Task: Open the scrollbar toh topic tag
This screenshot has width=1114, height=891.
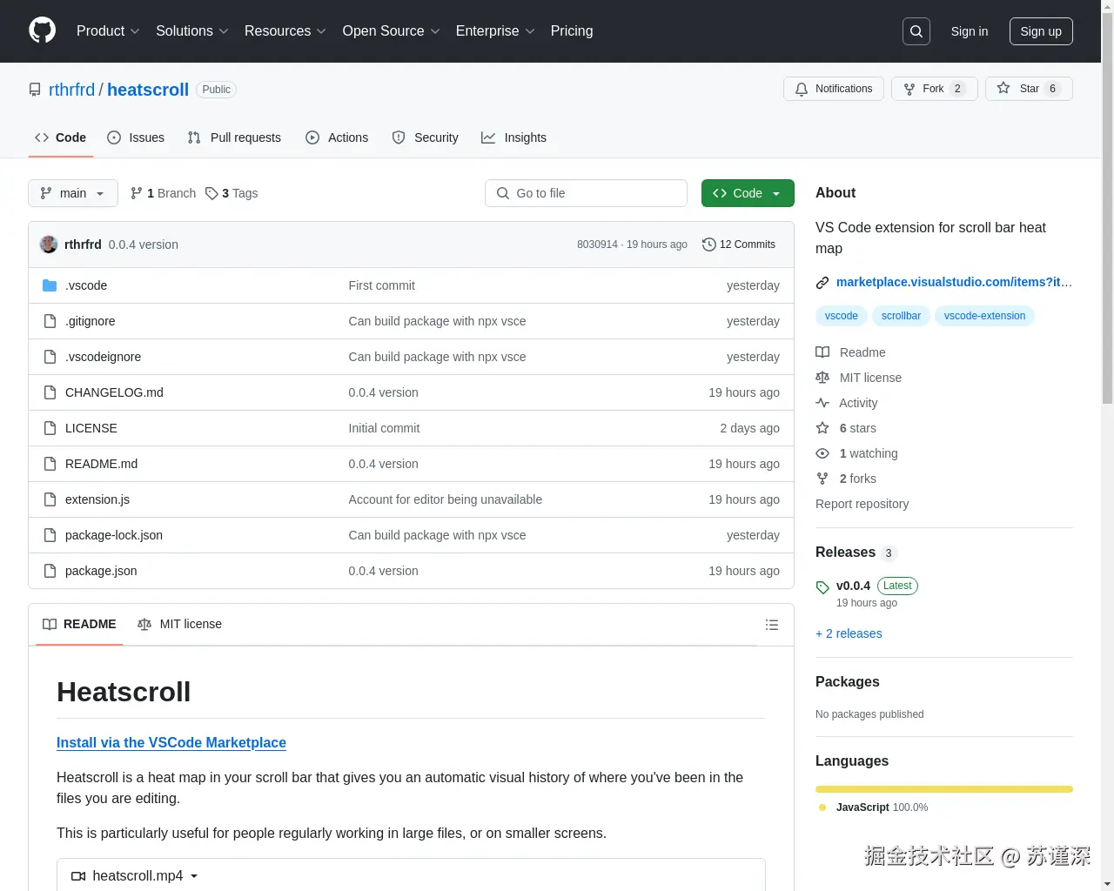Action: pos(901,316)
